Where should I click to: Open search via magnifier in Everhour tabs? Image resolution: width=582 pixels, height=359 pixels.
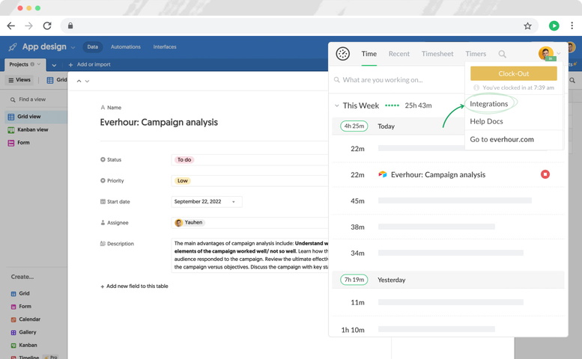(x=502, y=54)
